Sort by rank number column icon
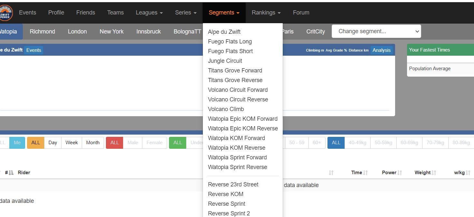 tap(11, 173)
